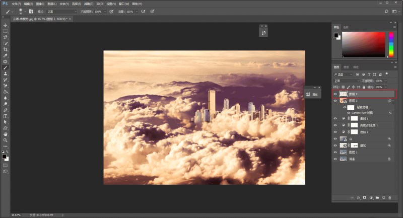Select the Move tool
This screenshot has height=218, width=403.
[x=6, y=25]
